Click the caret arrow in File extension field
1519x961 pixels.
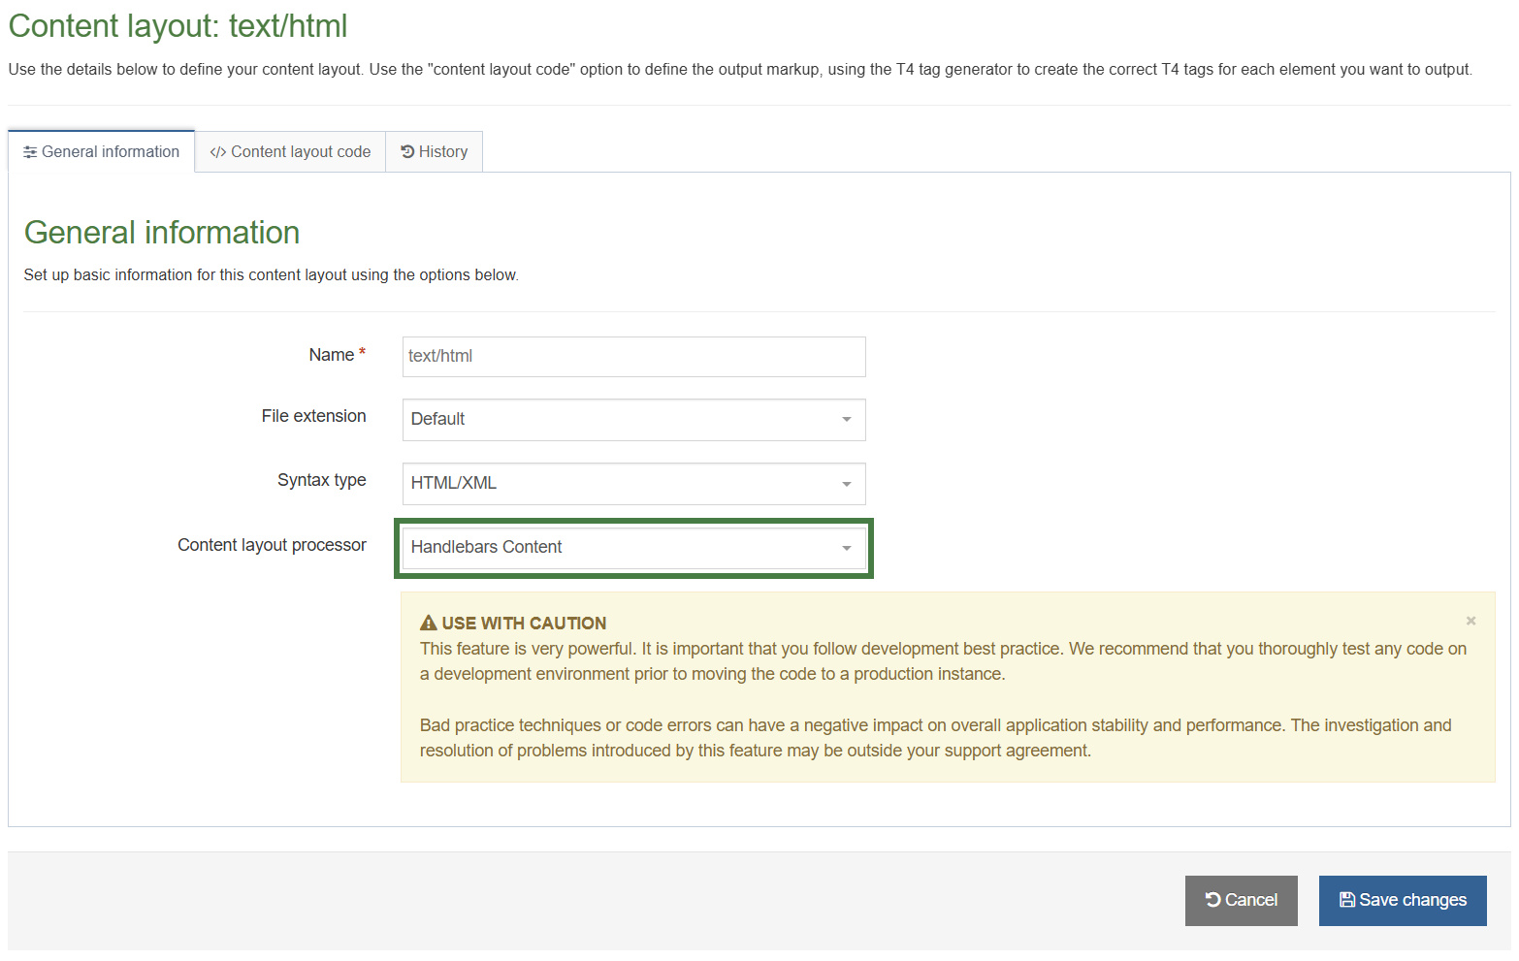(x=846, y=420)
